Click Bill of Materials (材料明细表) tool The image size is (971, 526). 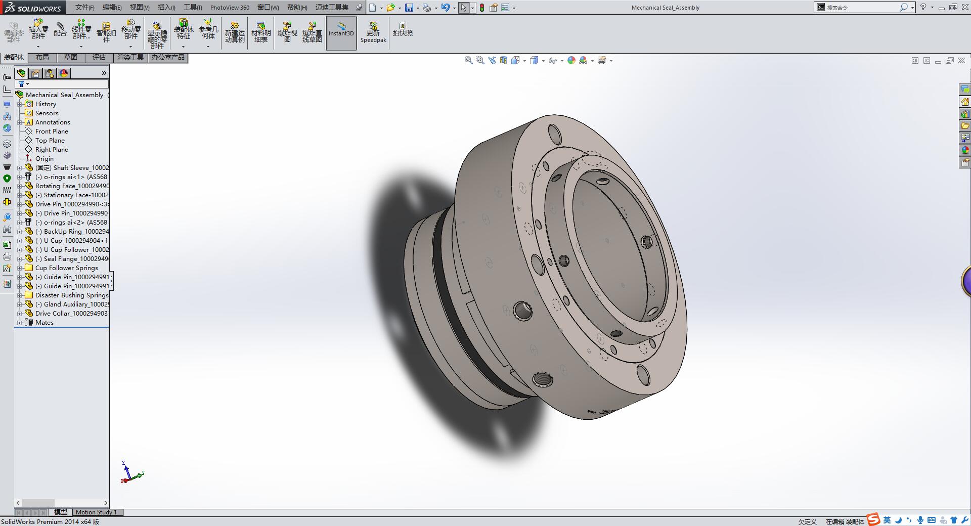(x=261, y=33)
